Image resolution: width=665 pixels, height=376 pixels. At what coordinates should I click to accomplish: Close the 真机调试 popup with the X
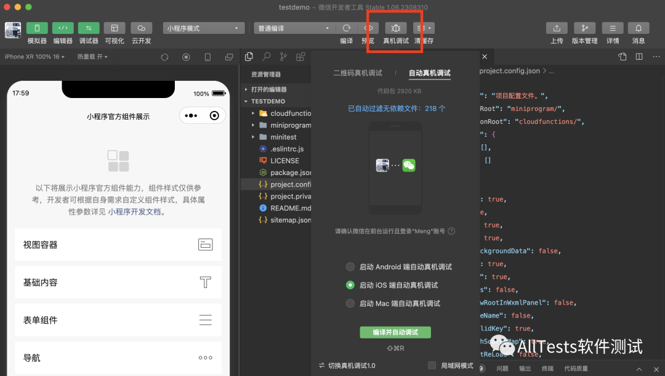(485, 57)
